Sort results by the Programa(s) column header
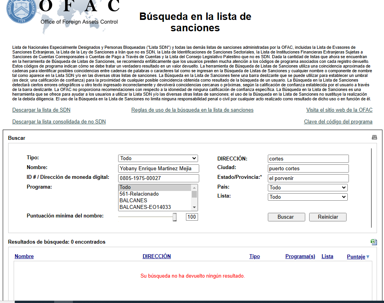Viewport: 384px width, 303px height. coord(300,257)
